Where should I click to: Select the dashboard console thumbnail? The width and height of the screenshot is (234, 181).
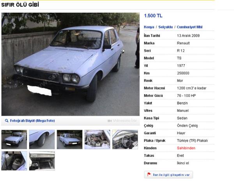point(42,161)
